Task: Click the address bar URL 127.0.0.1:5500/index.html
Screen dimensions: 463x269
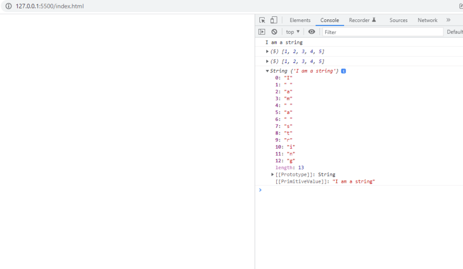Action: coord(49,6)
